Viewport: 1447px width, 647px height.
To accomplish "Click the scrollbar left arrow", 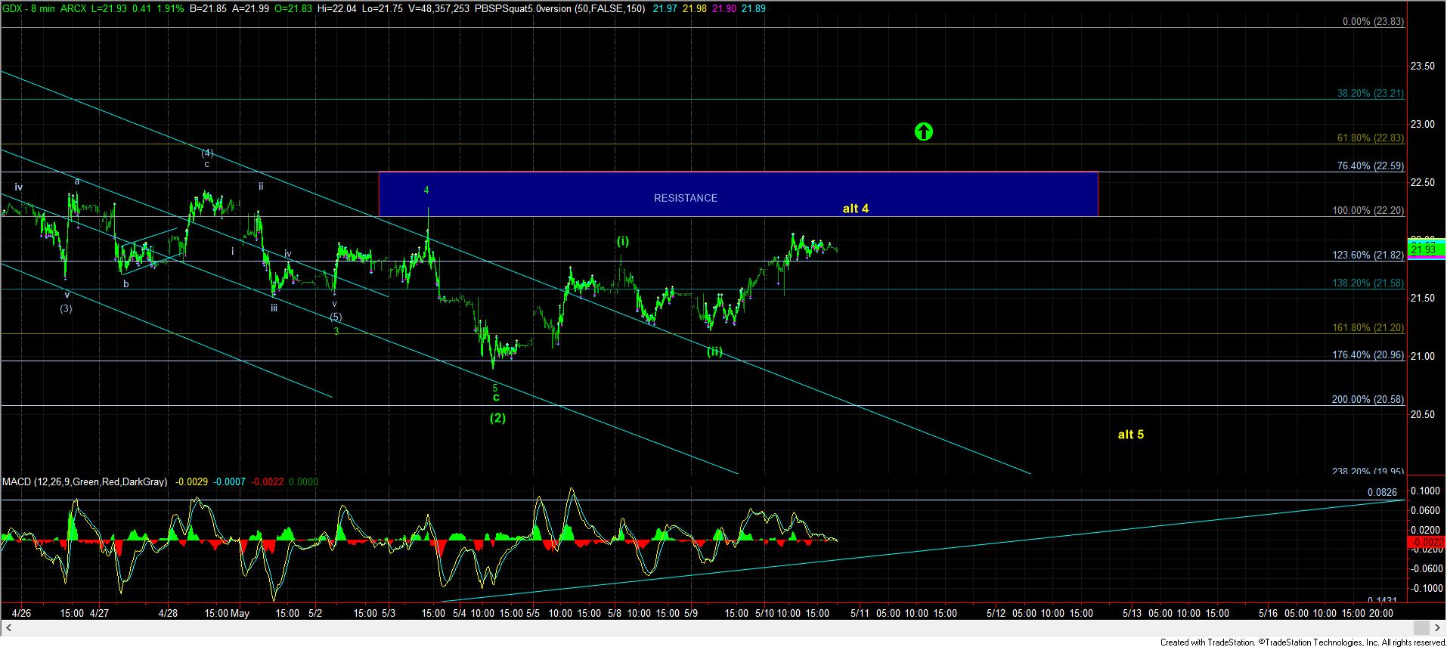I will coord(7,627).
